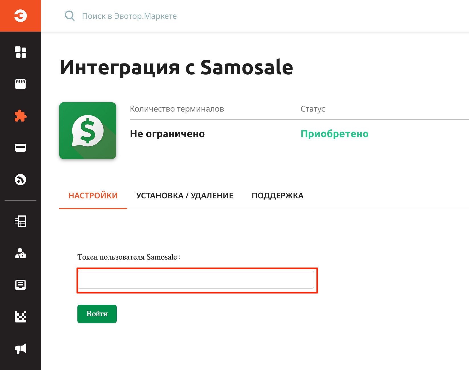This screenshot has width=469, height=370.
Task: Open the УСТАНОВКА / УДАЛЕНИЕ tab
Action: click(185, 196)
